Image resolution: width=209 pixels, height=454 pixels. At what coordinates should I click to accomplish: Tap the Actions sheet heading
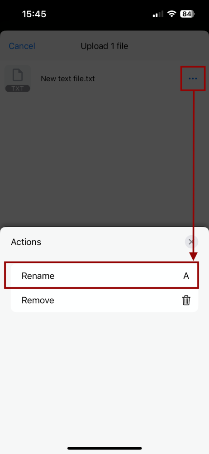pyautogui.click(x=26, y=242)
